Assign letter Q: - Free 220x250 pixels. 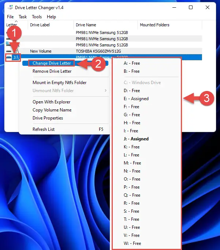(x=132, y=195)
